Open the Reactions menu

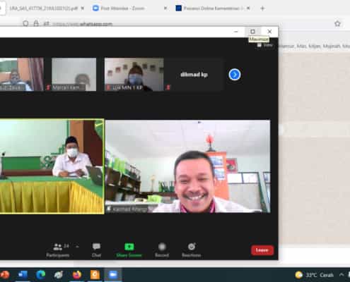click(192, 250)
